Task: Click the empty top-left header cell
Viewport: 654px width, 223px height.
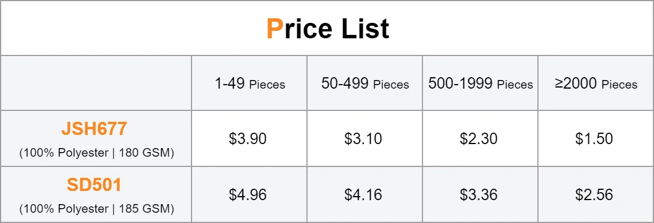Action: tap(97, 83)
